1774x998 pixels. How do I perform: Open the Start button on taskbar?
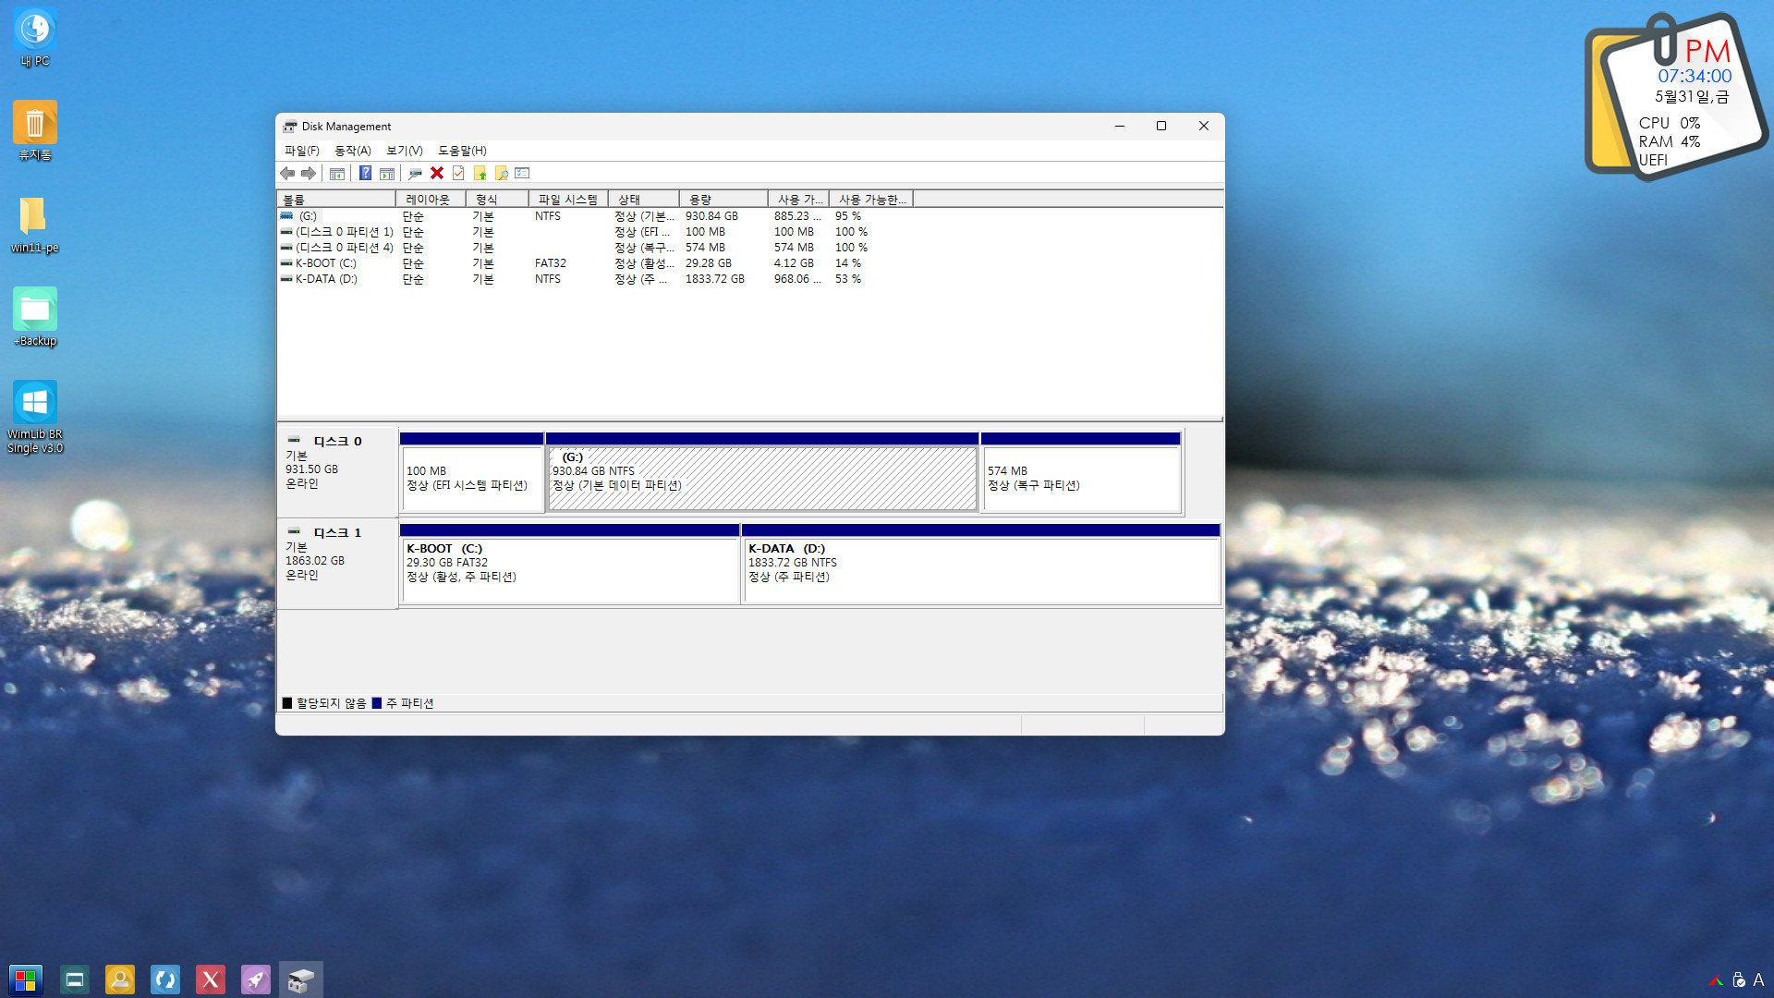pos(26,980)
